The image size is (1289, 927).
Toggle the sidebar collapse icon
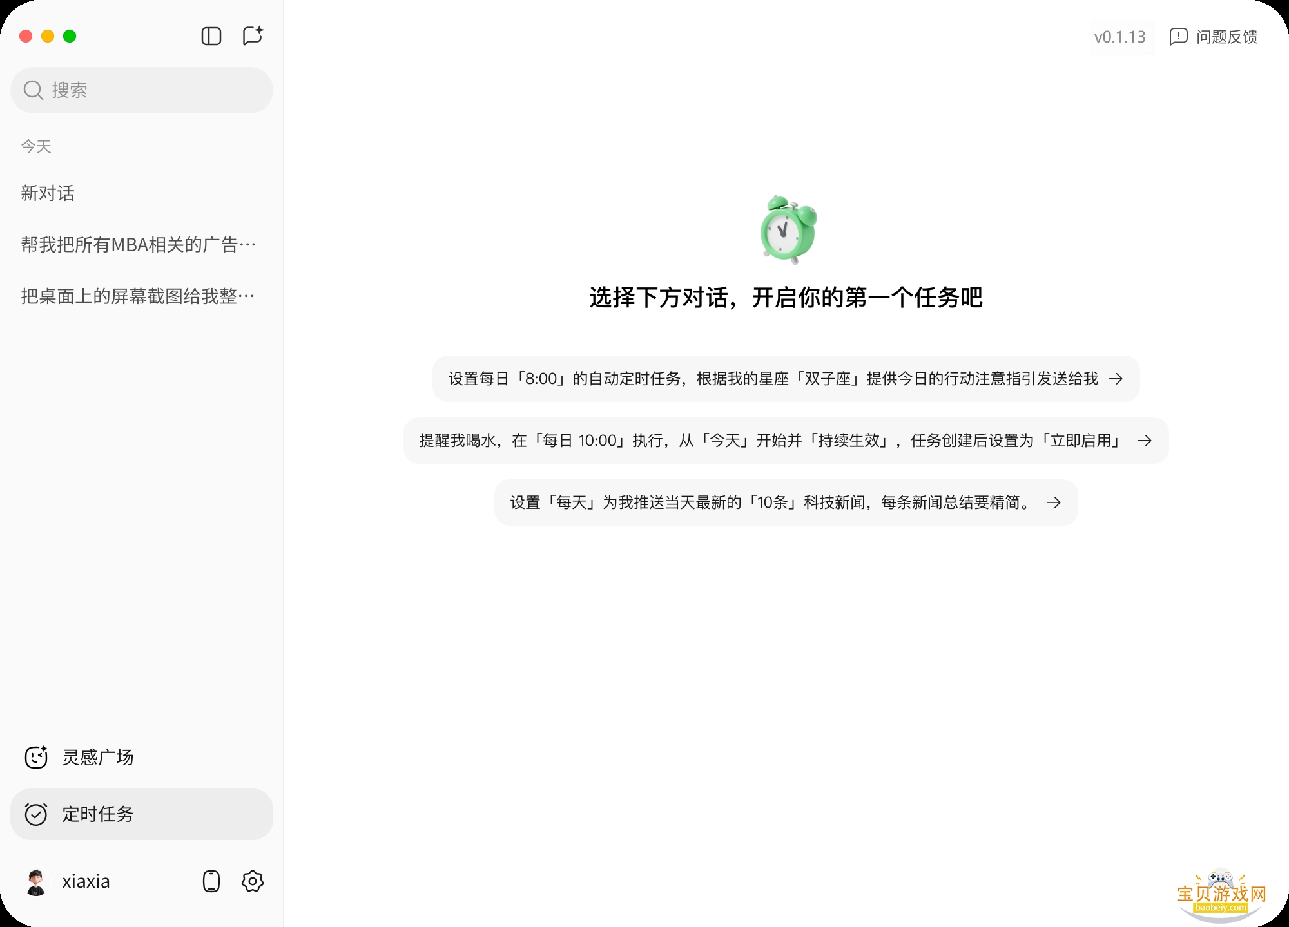211,36
